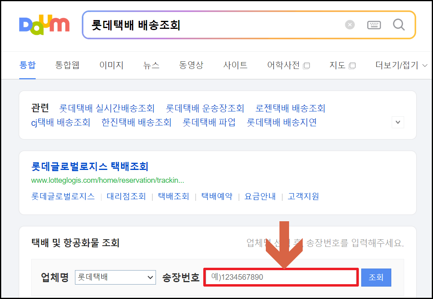Image resolution: width=433 pixels, height=299 pixels.
Task: Click related search 롯데택배 배송지연
Action: click(x=282, y=122)
